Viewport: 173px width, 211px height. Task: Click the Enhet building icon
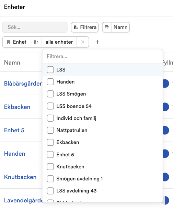9,42
